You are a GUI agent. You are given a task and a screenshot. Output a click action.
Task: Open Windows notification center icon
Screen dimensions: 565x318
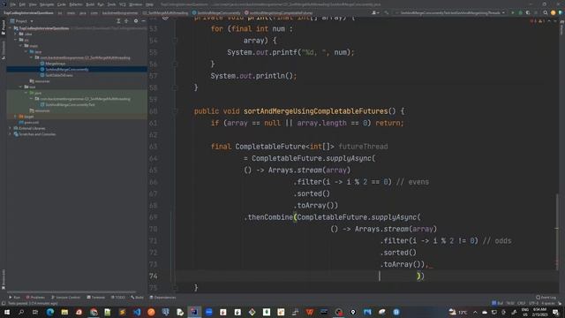click(555, 312)
